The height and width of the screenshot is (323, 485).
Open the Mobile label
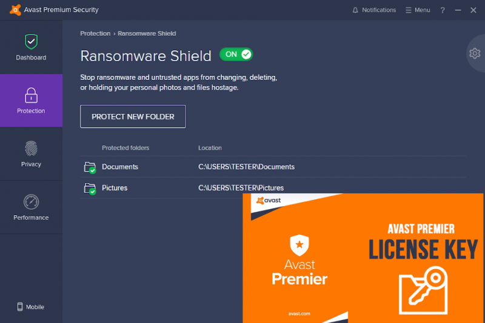coord(35,307)
